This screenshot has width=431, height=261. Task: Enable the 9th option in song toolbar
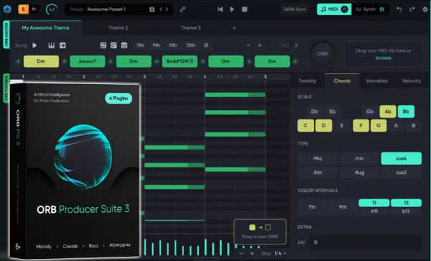tap(157, 45)
